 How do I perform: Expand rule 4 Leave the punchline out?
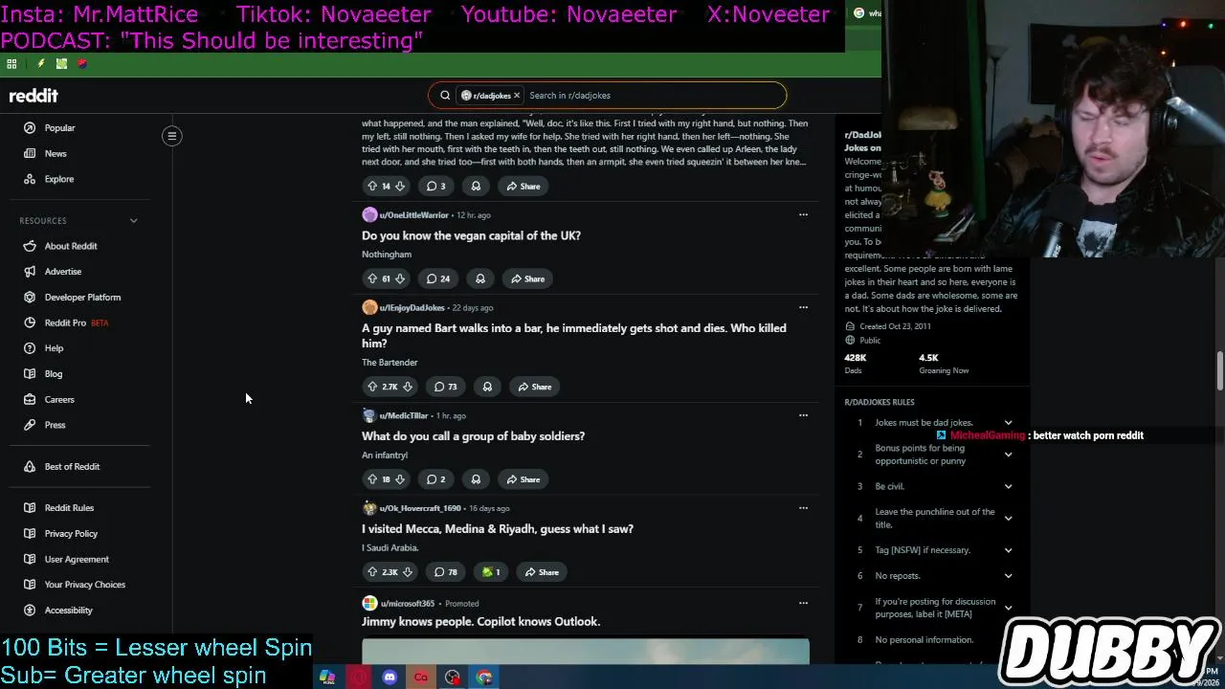click(x=1008, y=519)
